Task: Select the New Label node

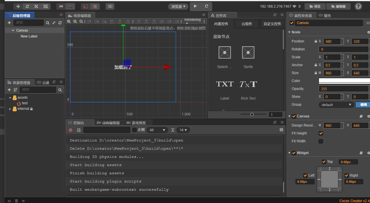Action: pyautogui.click(x=29, y=36)
